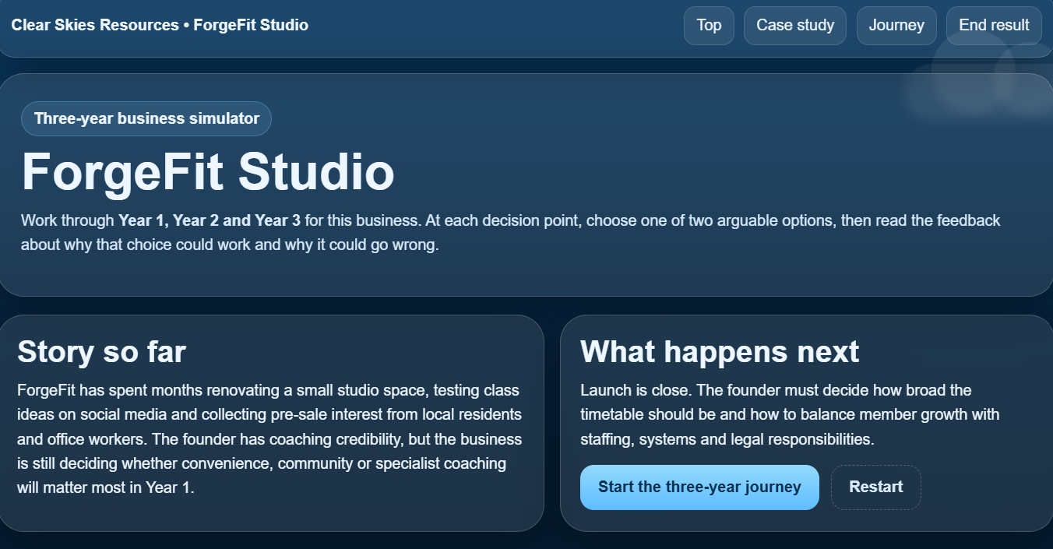Start the three-year journey
1053x549 pixels.
click(699, 487)
